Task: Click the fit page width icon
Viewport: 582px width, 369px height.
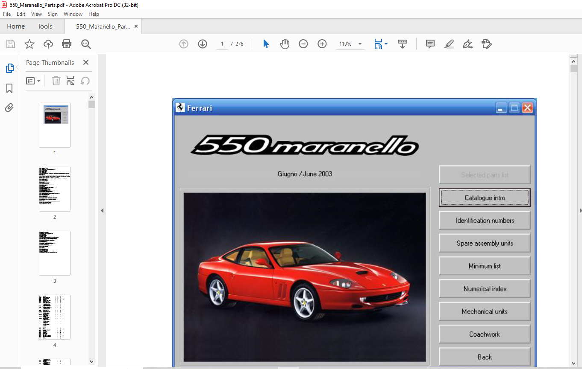Action: [x=378, y=44]
